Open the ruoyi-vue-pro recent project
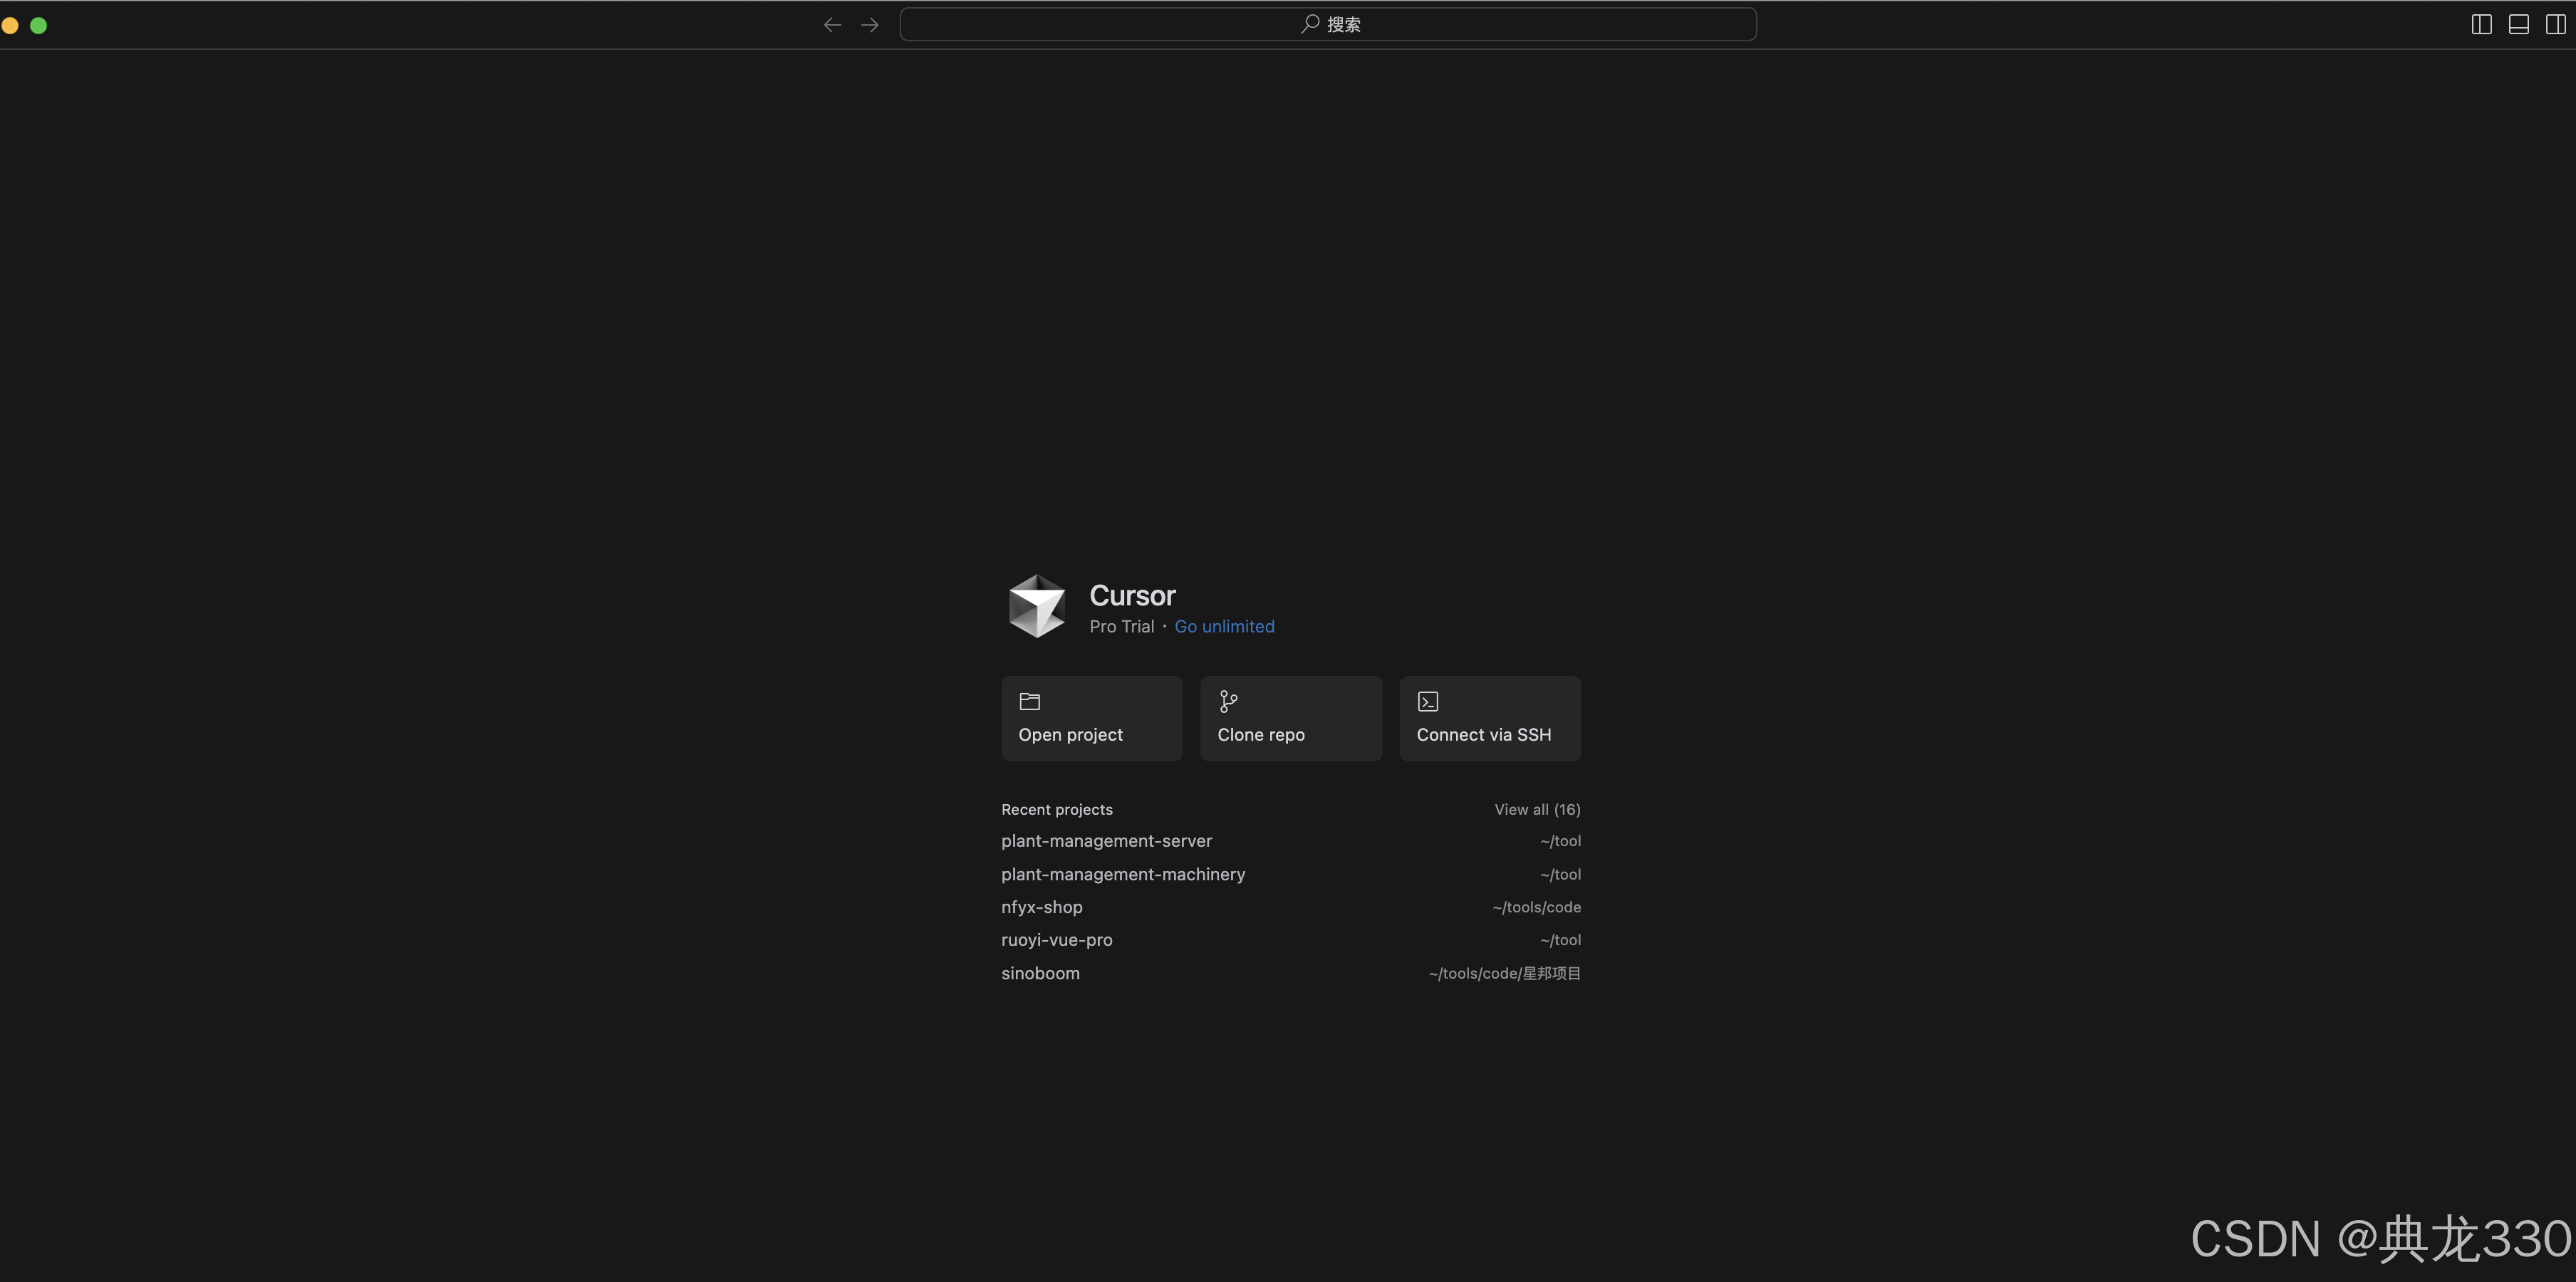The height and width of the screenshot is (1282, 2576). [x=1291, y=940]
